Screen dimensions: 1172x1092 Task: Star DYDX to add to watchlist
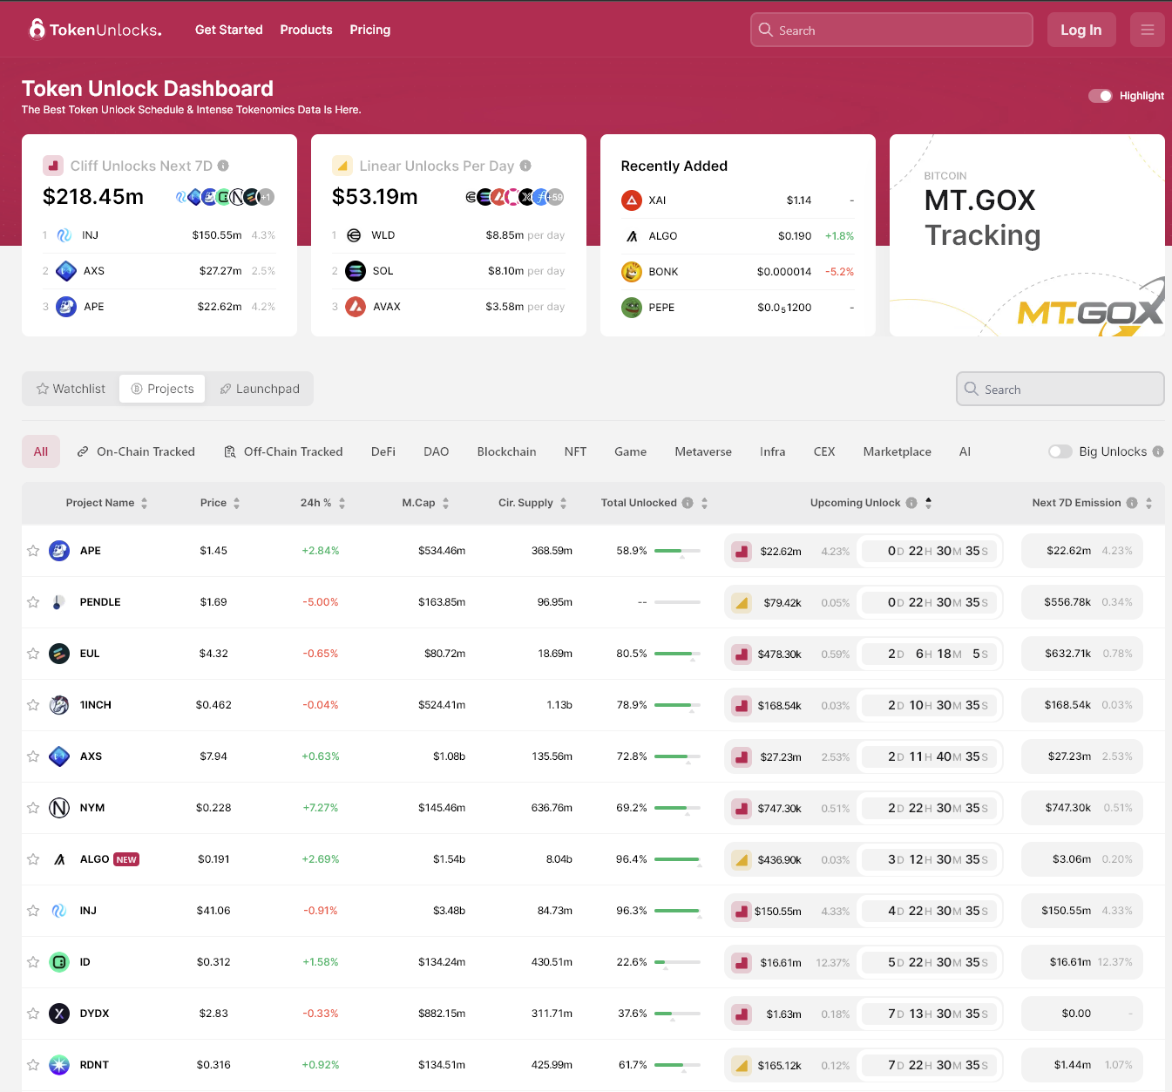pos(33,1014)
